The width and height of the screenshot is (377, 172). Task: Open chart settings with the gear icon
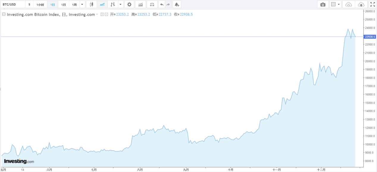pyautogui.click(x=129, y=4)
